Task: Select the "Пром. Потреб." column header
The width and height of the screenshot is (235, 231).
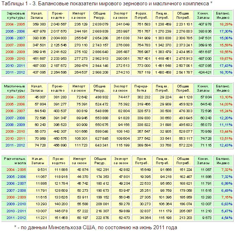Action: pyautogui.click(x=141, y=161)
